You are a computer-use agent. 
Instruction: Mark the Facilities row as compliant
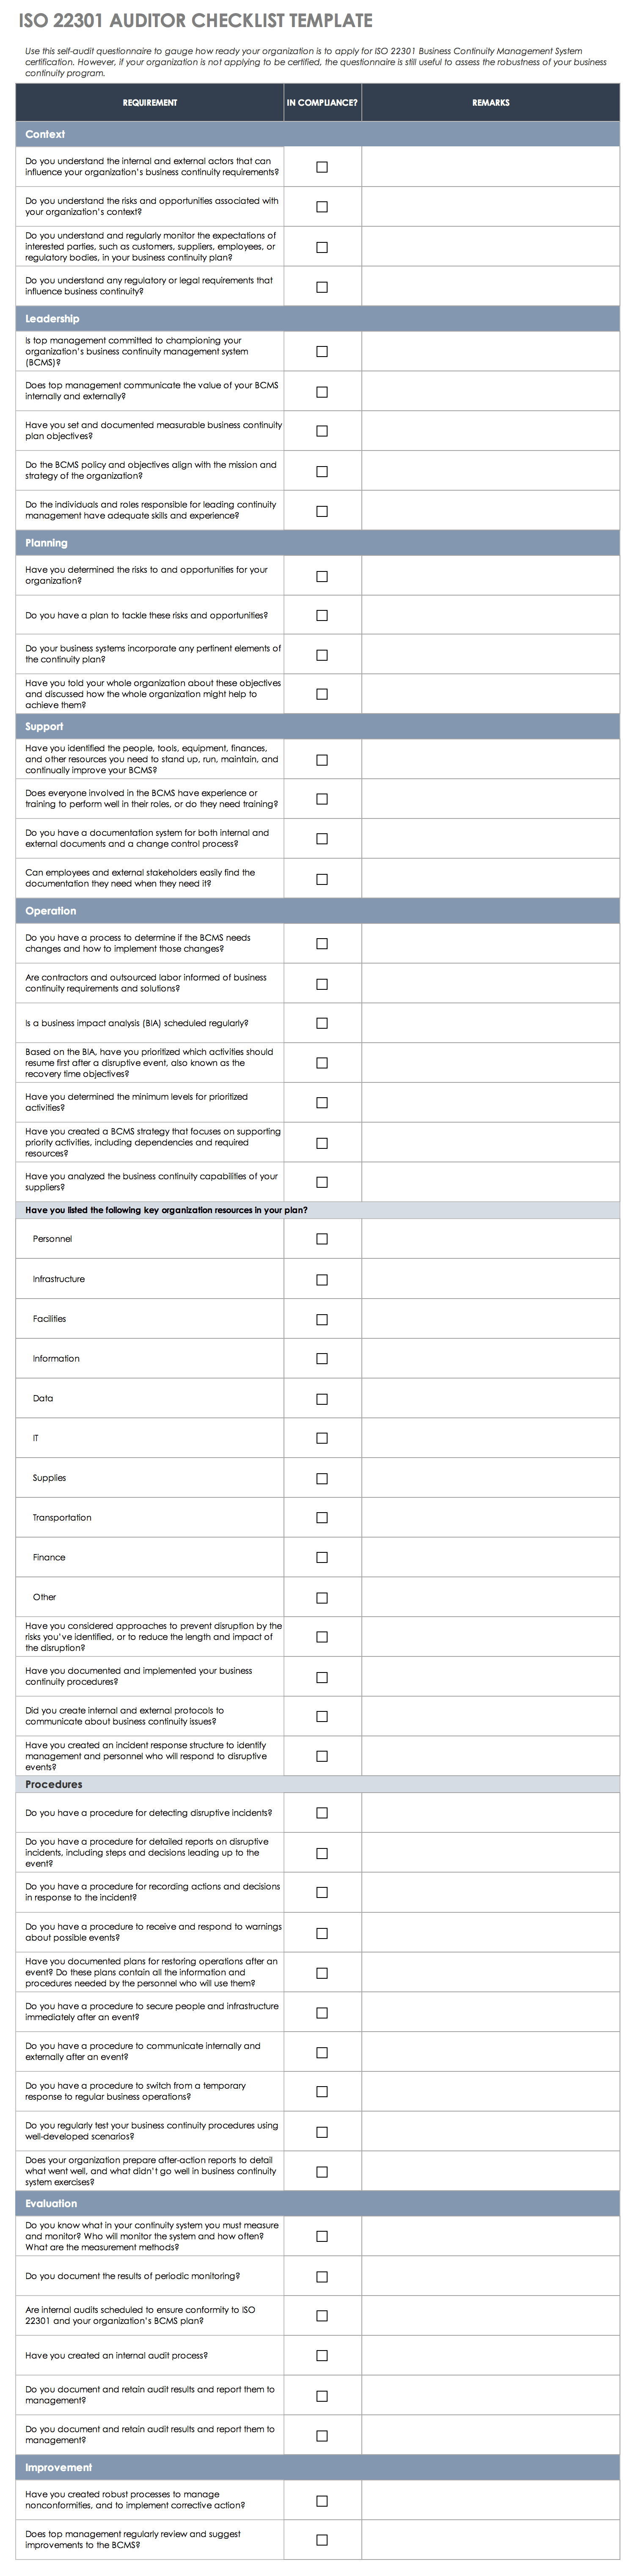pyautogui.click(x=322, y=1319)
